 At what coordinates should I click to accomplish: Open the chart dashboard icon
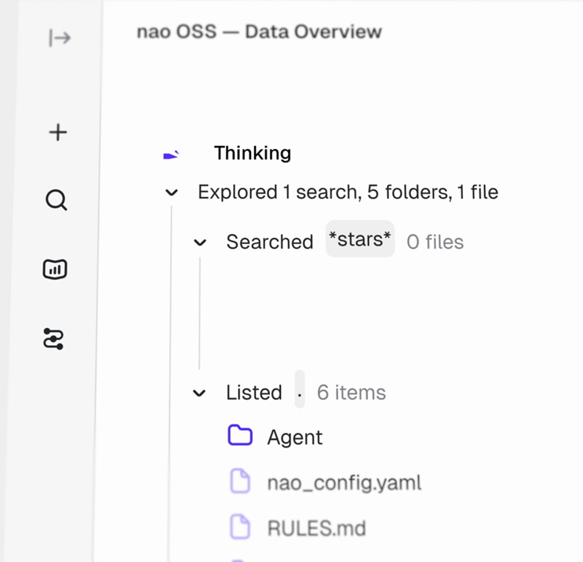(55, 269)
